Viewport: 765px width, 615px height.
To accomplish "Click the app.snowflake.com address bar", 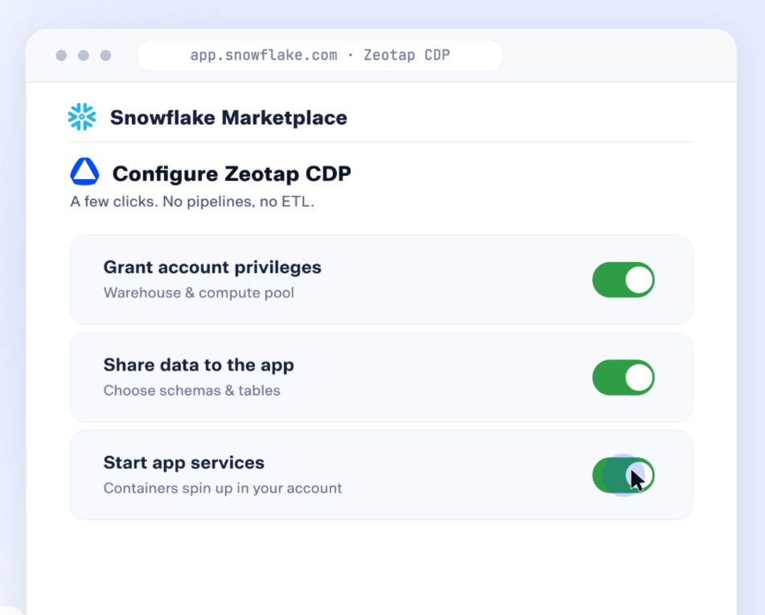I will (320, 55).
